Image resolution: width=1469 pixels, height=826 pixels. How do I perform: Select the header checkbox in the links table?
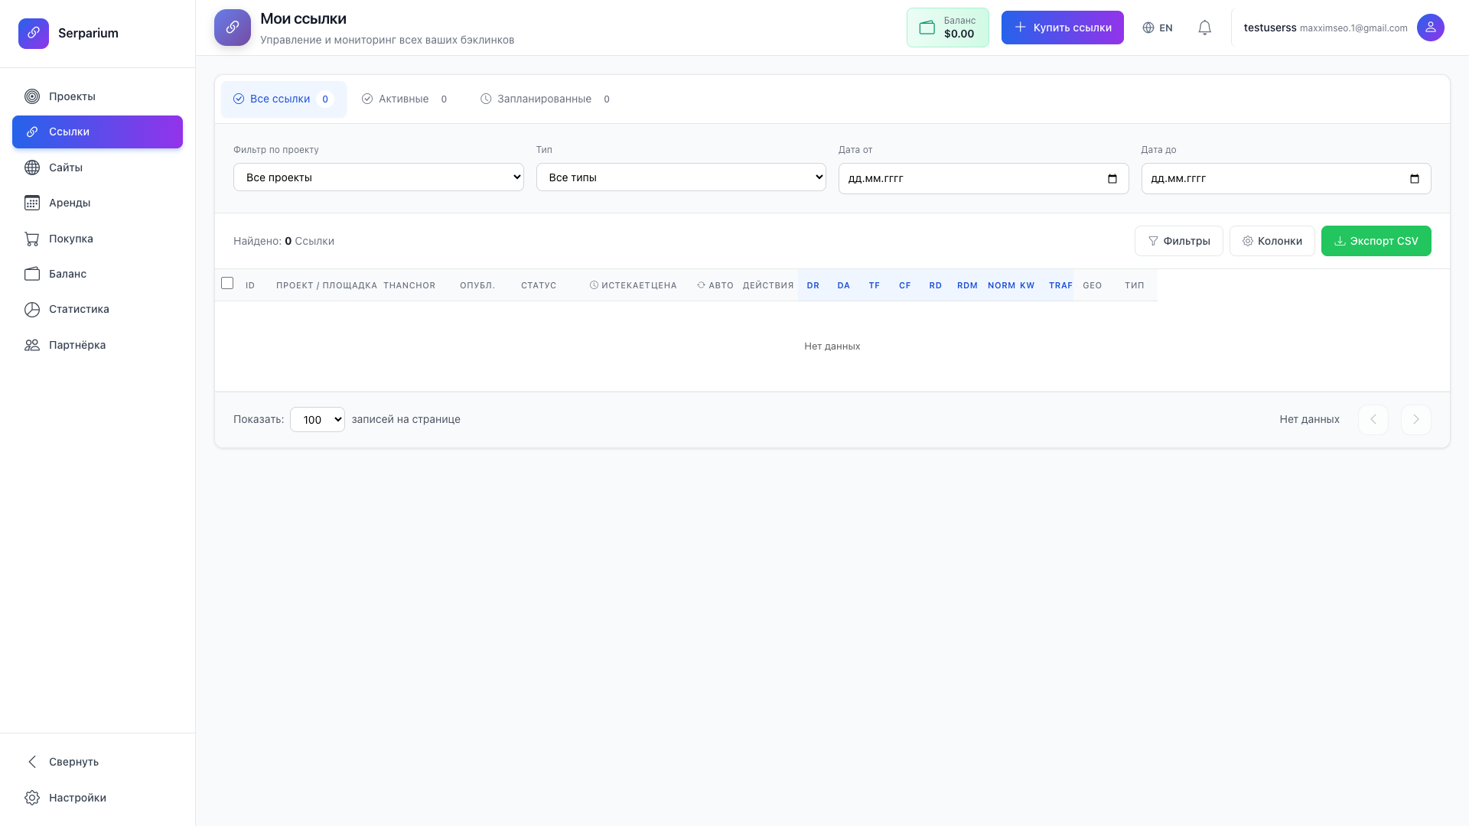coord(227,283)
